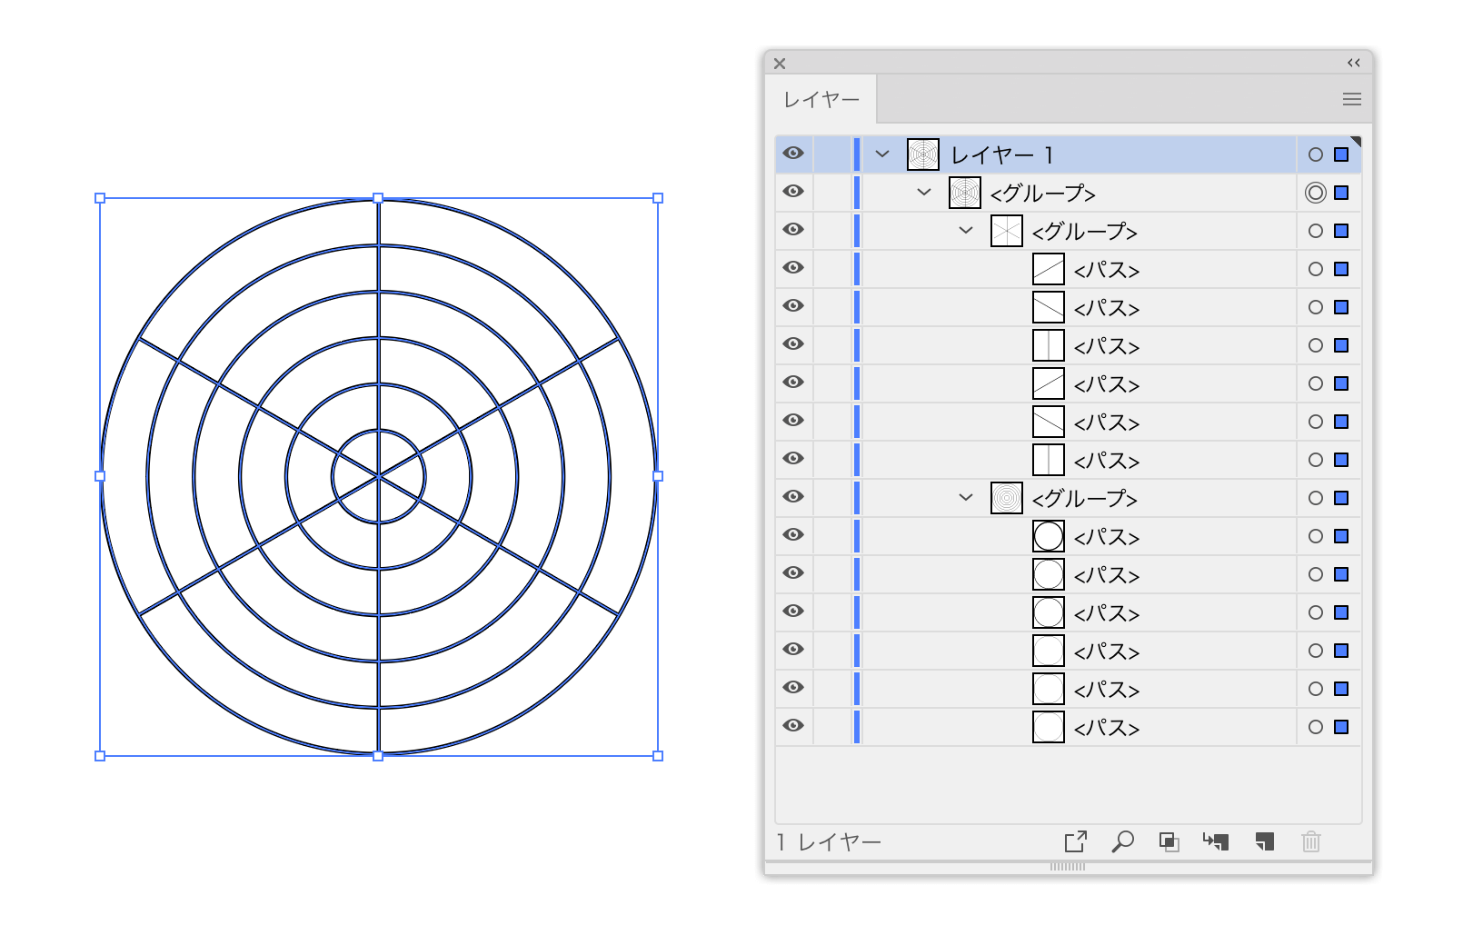The image size is (1463, 945).
Task: Click the Create New Layer icon
Action: [x=1264, y=841]
